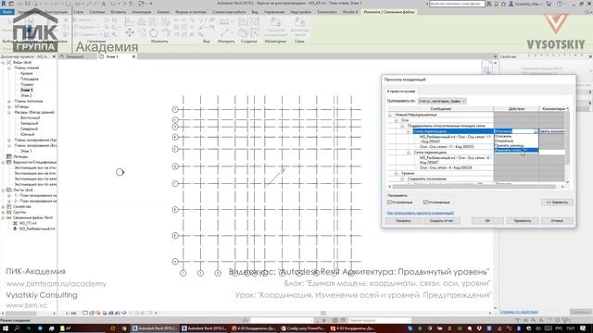Viewport: 593px width, 333px height.
Task: Open the PowerPoint taskbar item
Action: pyautogui.click(x=303, y=328)
